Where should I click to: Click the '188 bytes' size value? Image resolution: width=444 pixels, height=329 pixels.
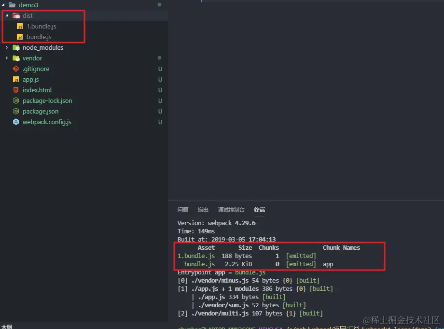click(236, 256)
